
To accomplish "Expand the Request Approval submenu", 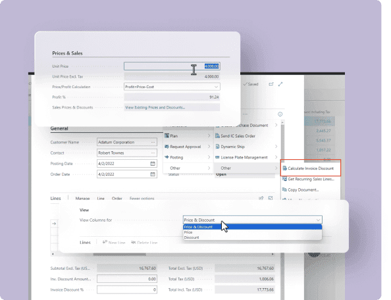I will coord(187,147).
